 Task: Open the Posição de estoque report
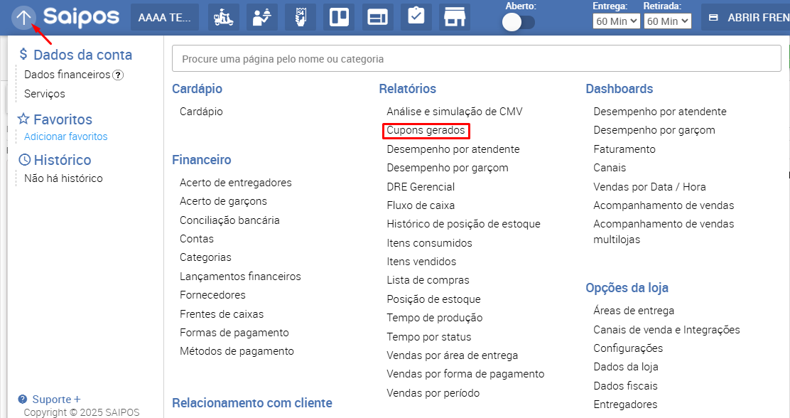[x=434, y=299]
